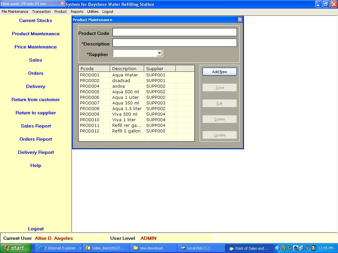Go to Price Maintenance in sidebar
This screenshot has width=338, height=253.
click(36, 47)
